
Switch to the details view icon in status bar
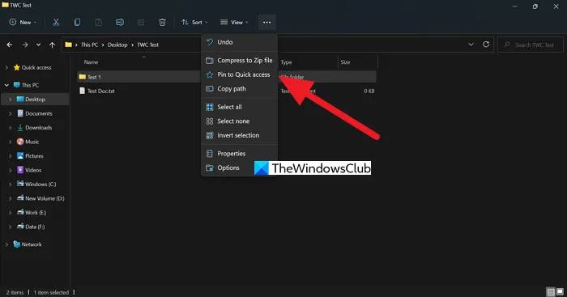pyautogui.click(x=550, y=291)
